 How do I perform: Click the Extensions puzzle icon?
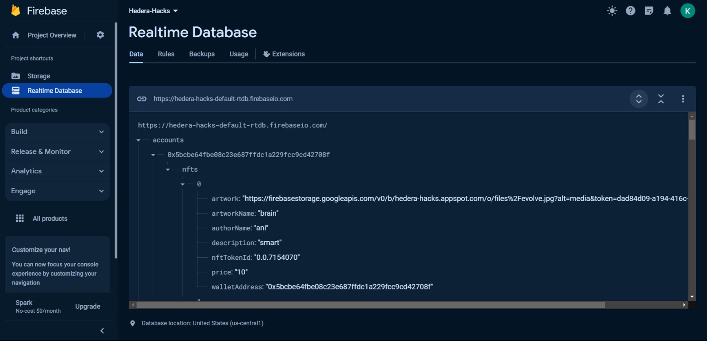tap(266, 54)
